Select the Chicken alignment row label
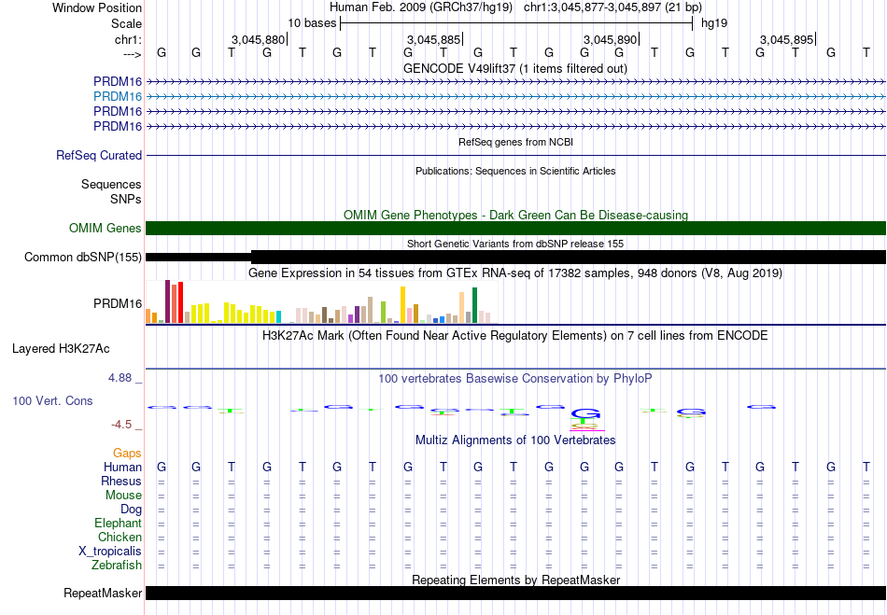Viewport: 887px width, 615px height. click(120, 537)
